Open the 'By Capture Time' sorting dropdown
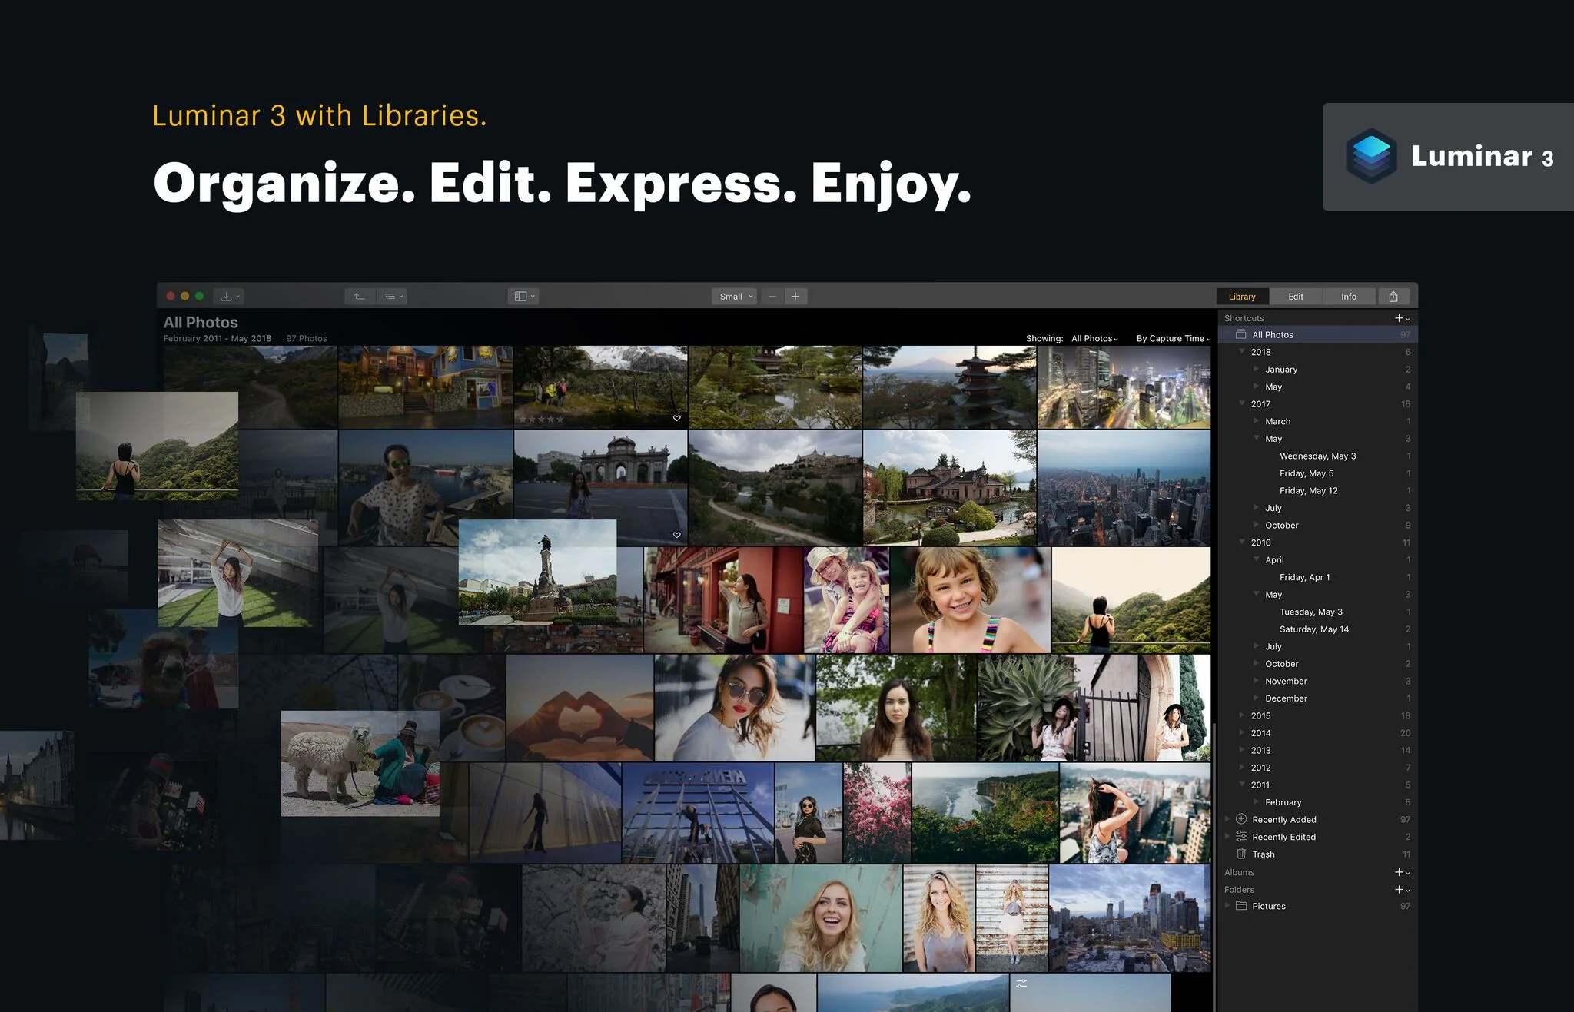Screen dimensions: 1574x1012 pos(1172,338)
